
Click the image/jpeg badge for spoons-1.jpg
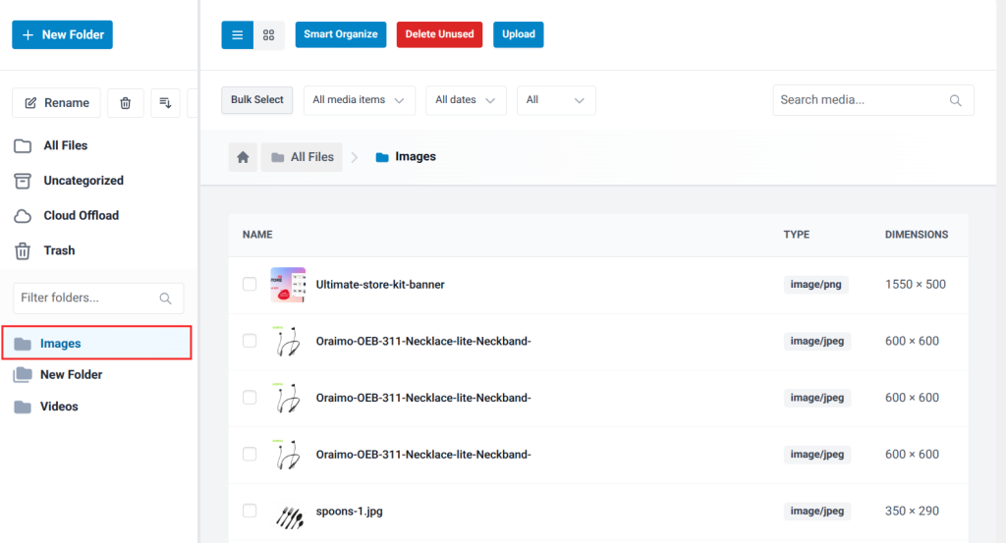point(817,511)
